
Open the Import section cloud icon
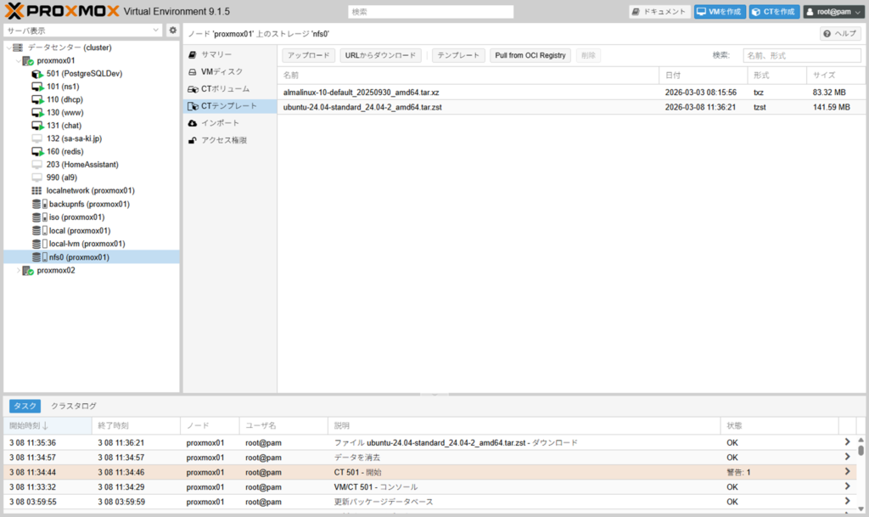click(x=193, y=123)
